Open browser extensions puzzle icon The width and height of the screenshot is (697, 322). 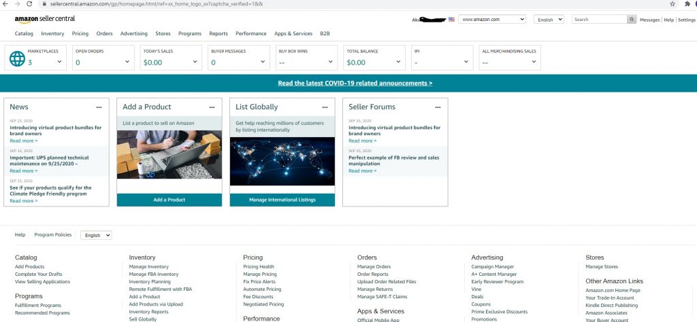[x=687, y=3]
